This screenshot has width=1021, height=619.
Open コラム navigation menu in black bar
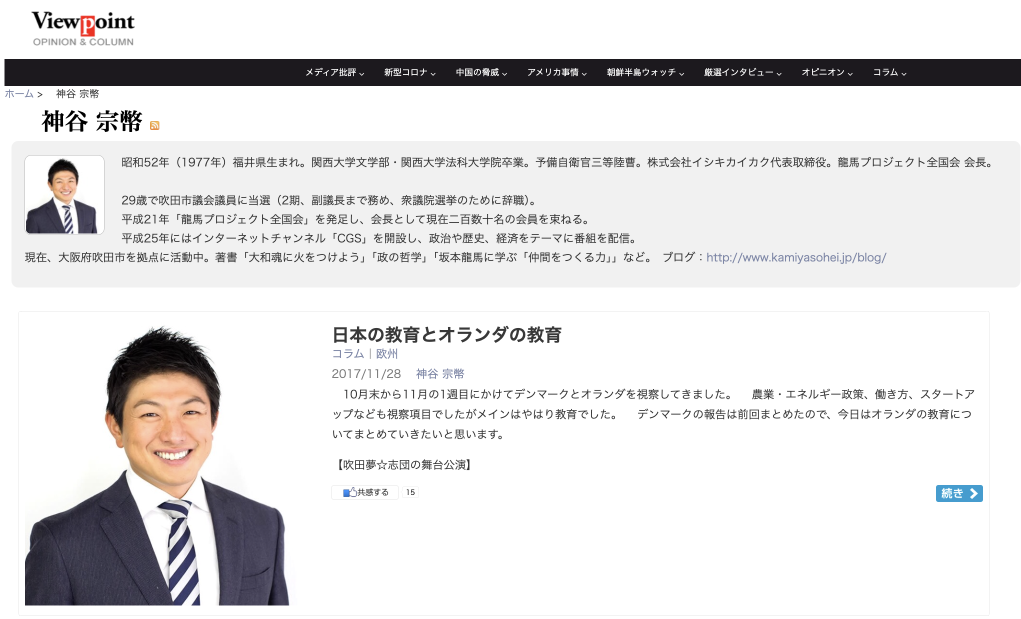click(x=889, y=72)
